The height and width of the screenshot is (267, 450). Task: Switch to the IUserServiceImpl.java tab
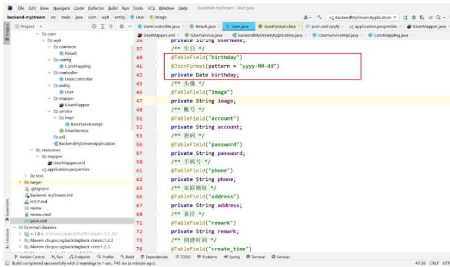338,35
